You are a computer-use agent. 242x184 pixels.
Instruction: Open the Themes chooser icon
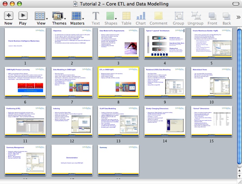58,16
